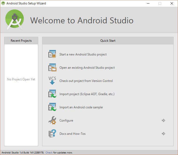Open the Docs and How-Tos label
This screenshot has width=178, height=155.
(x=72, y=134)
